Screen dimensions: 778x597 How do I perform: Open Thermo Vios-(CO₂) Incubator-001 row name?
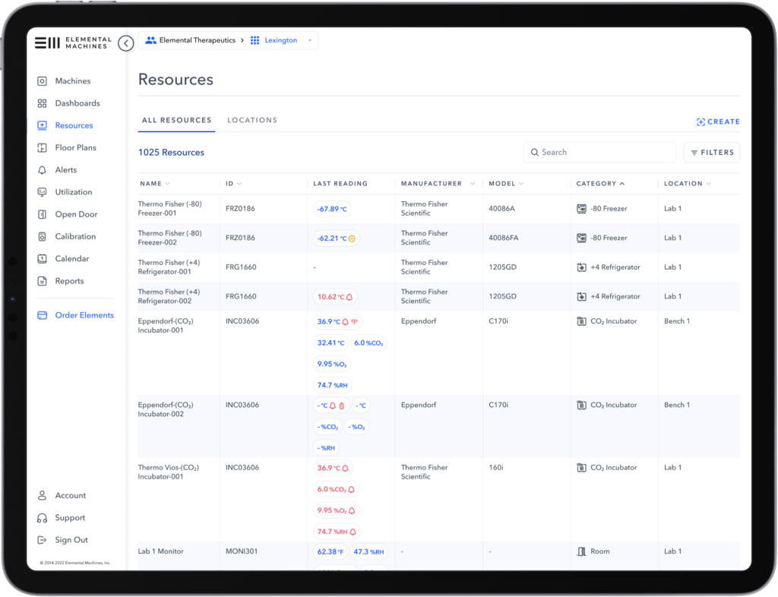[168, 472]
